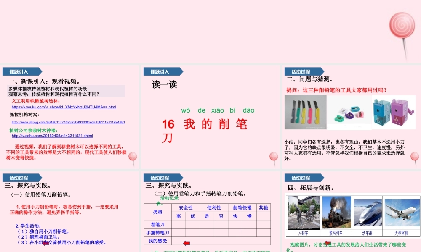The height and width of the screenshot is (252, 421).
Task: Select the 大型客机 airplane photo
Action: point(402,213)
